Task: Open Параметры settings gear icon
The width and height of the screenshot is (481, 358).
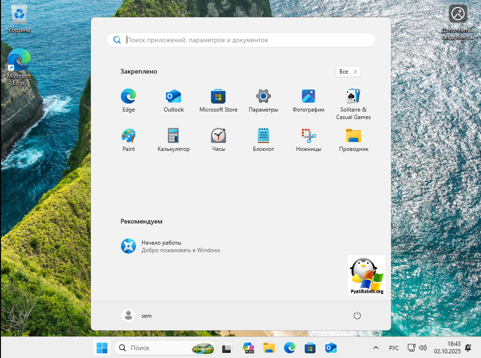Action: (263, 97)
